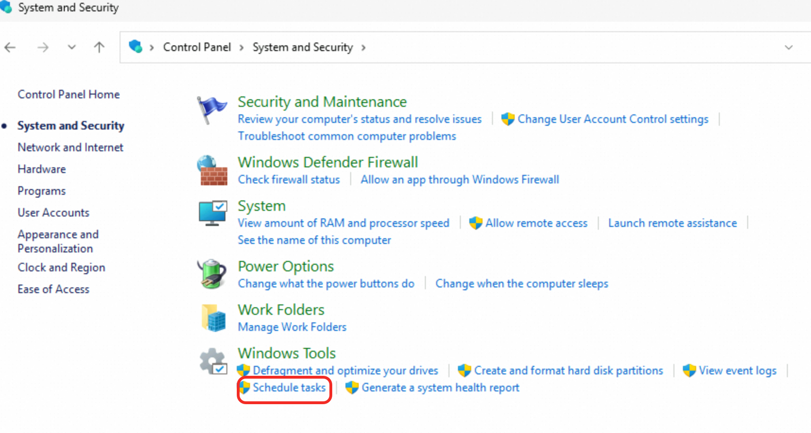This screenshot has height=433, width=811.
Task: Click the Security and Maintenance flag icon
Action: tap(211, 110)
